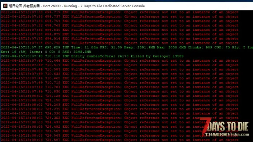Select the exception line with uptime 724.509
The image size is (253, 142).
click(120, 131)
